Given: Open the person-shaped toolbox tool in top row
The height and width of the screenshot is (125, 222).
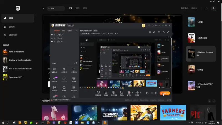Looking at the screenshot, I should click(x=64, y=70).
